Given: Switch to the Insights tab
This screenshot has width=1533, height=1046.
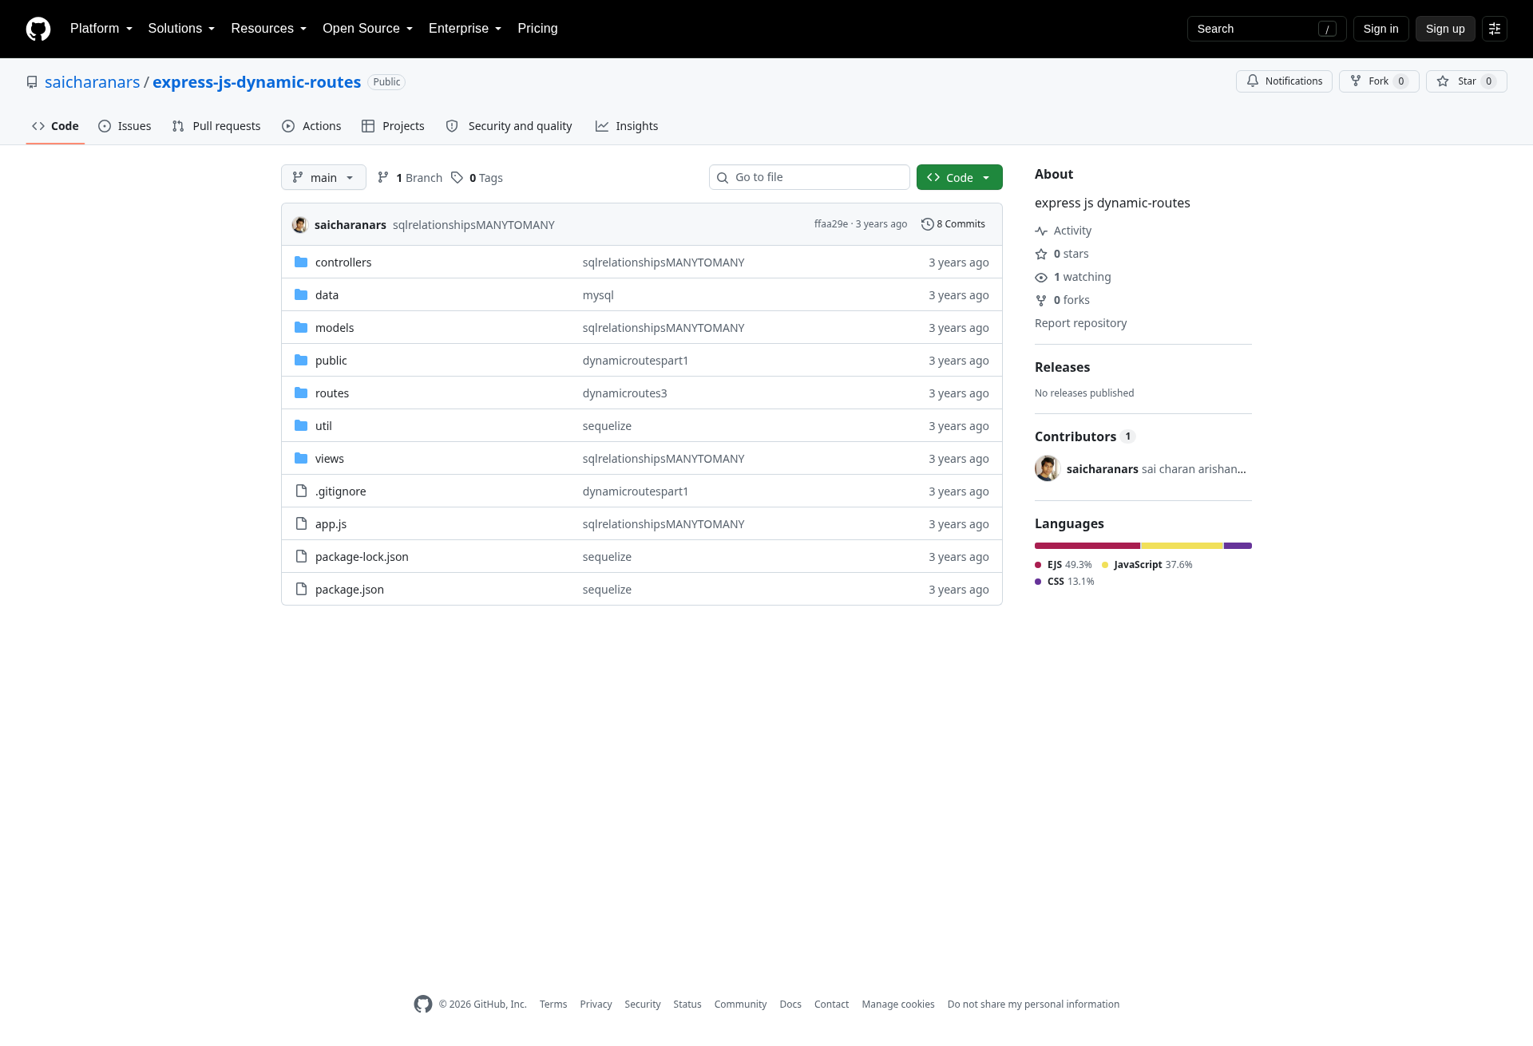Looking at the screenshot, I should pyautogui.click(x=627, y=126).
